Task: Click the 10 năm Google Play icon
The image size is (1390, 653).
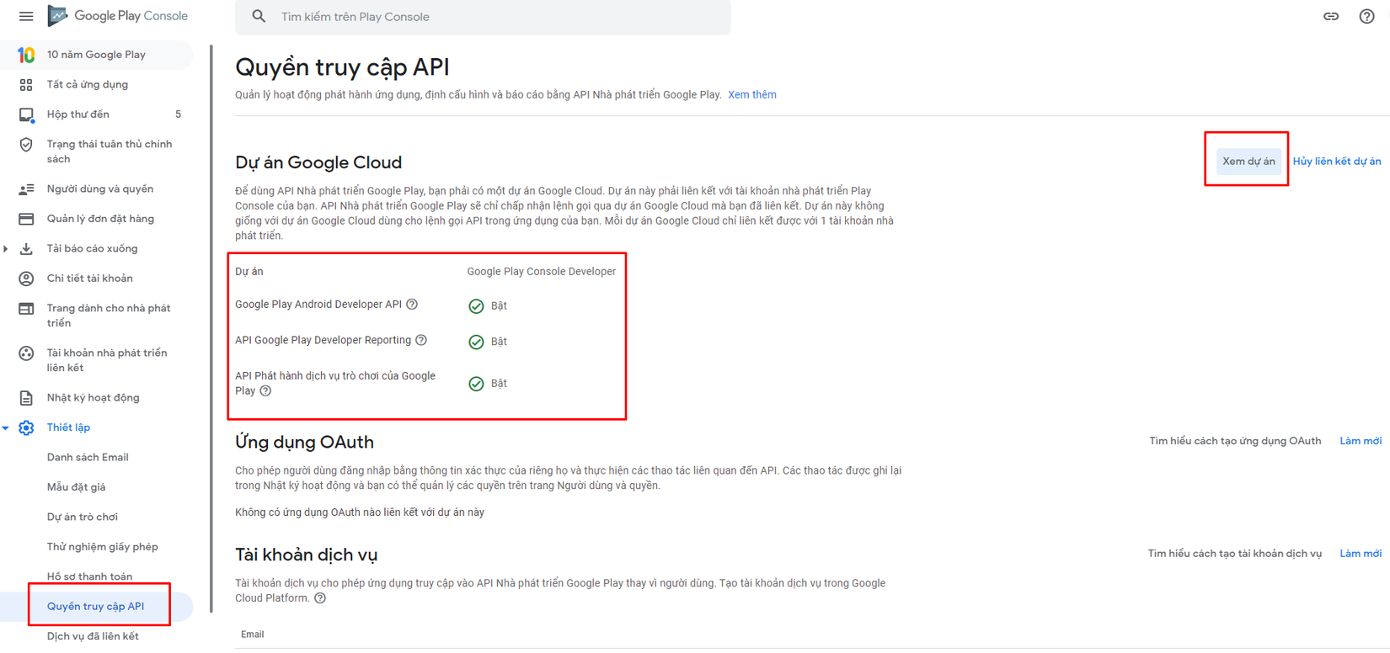Action: pos(26,55)
